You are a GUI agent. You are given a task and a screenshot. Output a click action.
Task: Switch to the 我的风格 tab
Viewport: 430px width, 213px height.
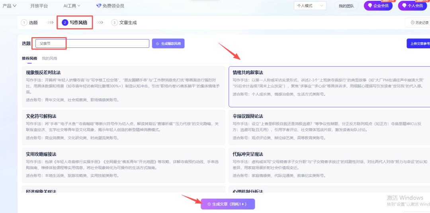pos(50,58)
